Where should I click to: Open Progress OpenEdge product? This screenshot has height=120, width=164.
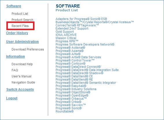[72, 95]
